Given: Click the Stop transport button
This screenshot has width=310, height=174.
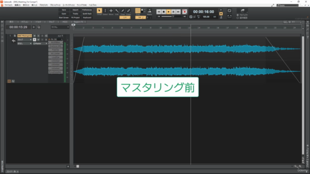Looking at the screenshot, I should pyautogui.click(x=164, y=12).
